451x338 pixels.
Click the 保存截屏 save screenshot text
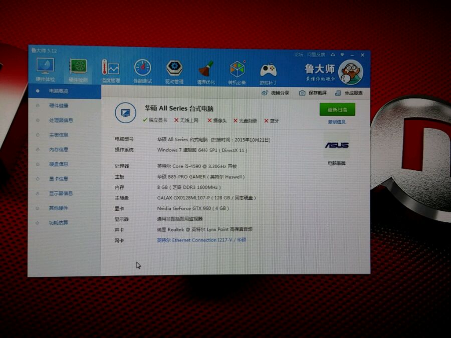pos(318,93)
